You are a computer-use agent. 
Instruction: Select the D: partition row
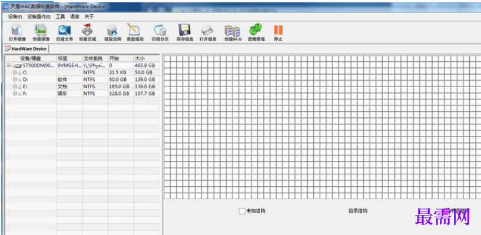(x=83, y=80)
